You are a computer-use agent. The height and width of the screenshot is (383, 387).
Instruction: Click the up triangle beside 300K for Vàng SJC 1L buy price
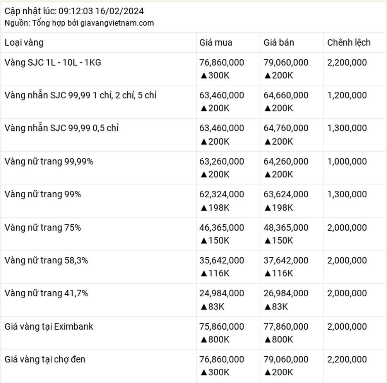coord(204,75)
